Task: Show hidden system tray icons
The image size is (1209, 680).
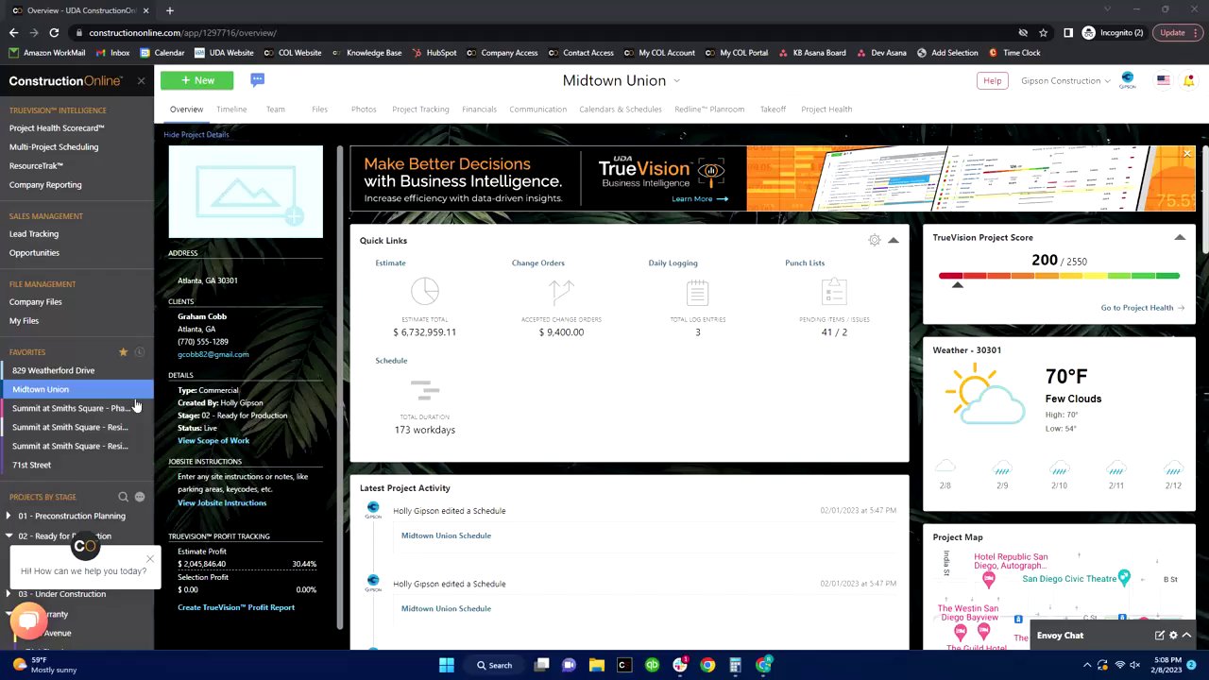Action: pyautogui.click(x=1086, y=665)
